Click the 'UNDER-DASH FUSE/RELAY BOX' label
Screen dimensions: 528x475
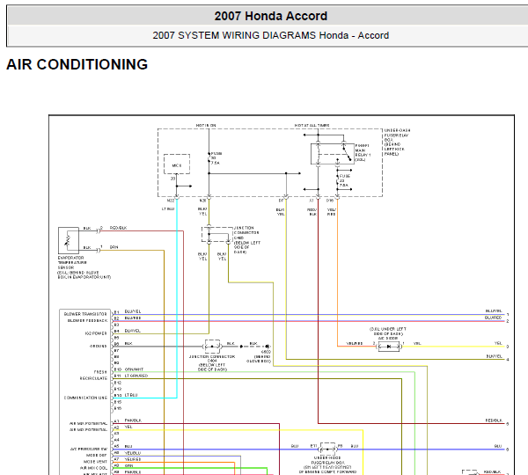397,142
